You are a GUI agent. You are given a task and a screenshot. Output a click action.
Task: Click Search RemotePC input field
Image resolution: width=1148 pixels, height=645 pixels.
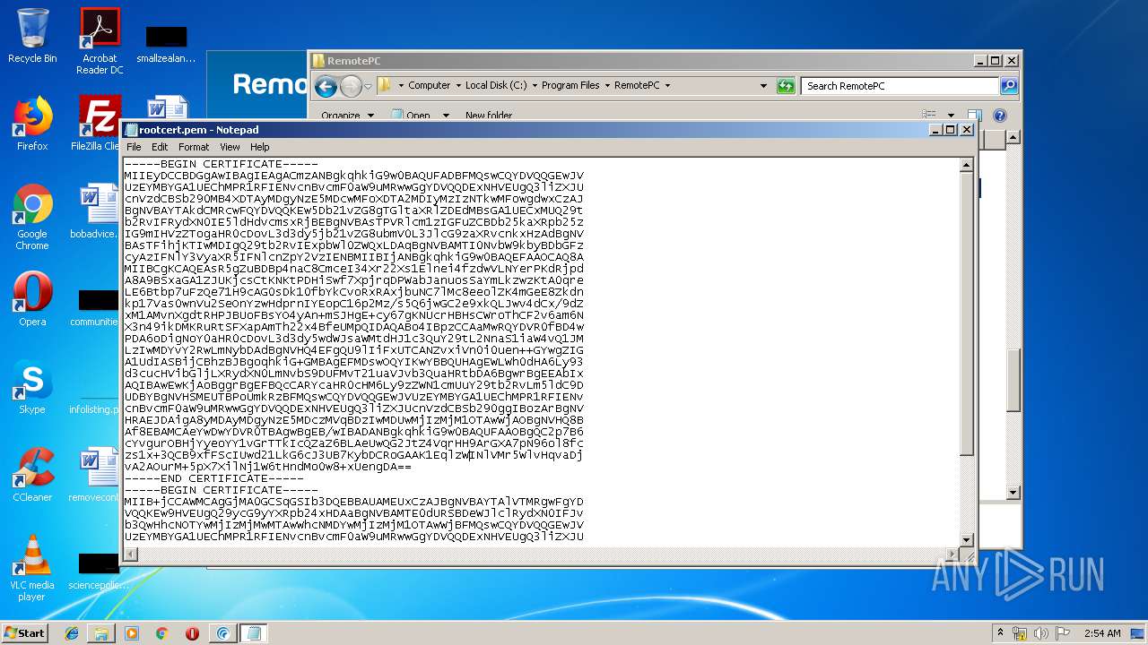coord(900,86)
